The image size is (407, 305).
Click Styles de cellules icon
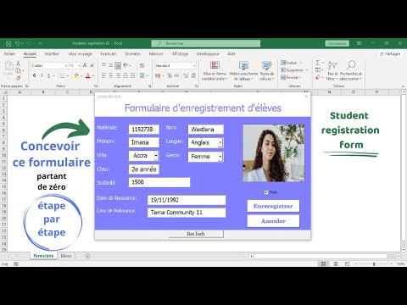(x=266, y=65)
